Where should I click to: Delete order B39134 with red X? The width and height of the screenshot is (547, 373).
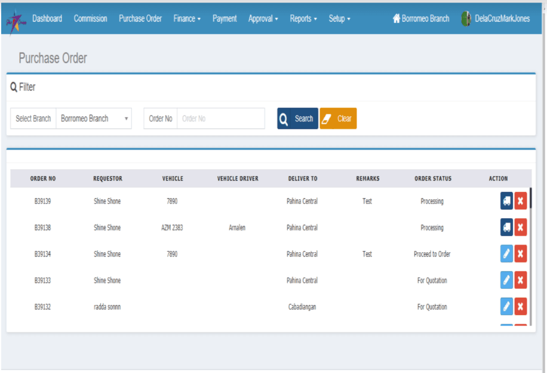click(x=521, y=253)
